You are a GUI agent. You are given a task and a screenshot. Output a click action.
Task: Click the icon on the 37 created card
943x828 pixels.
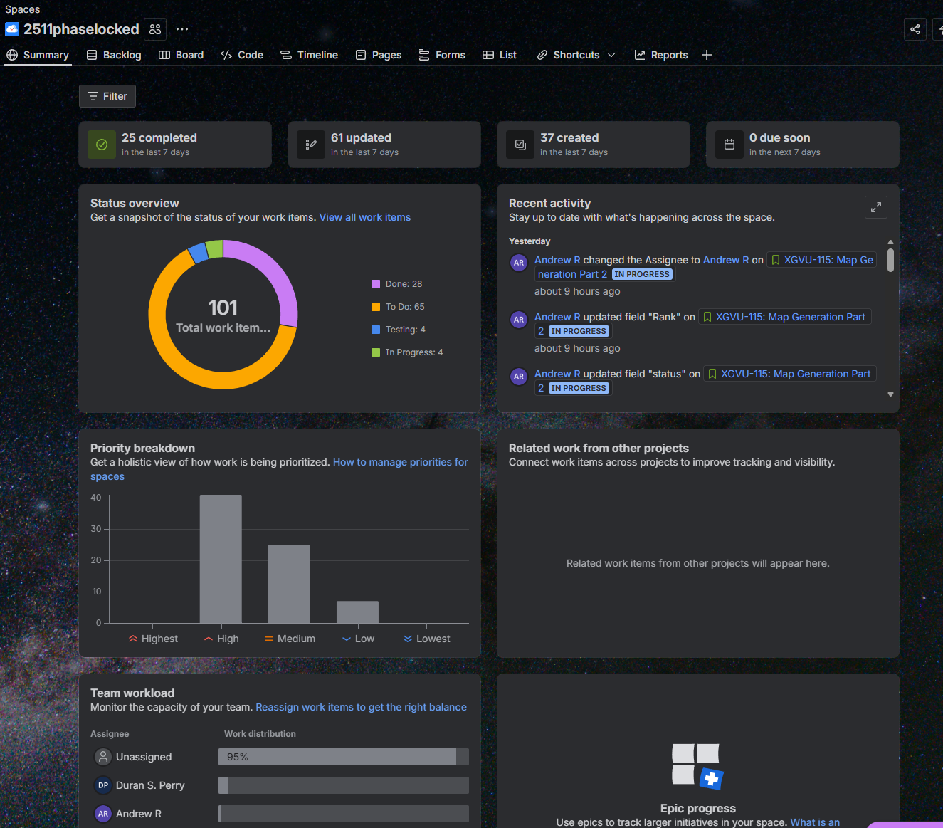pos(520,145)
